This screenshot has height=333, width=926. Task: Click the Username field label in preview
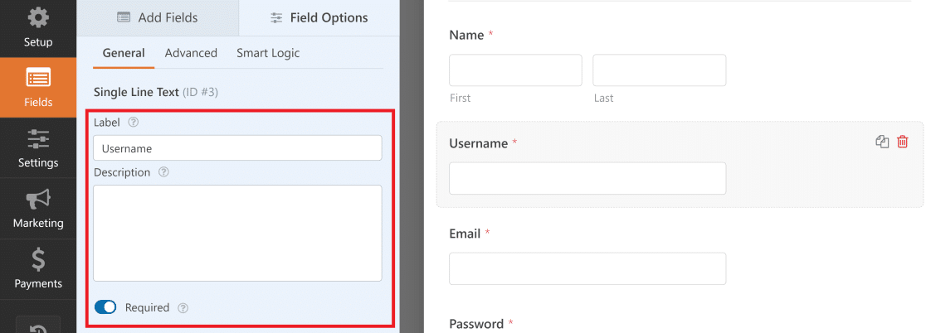click(x=479, y=143)
